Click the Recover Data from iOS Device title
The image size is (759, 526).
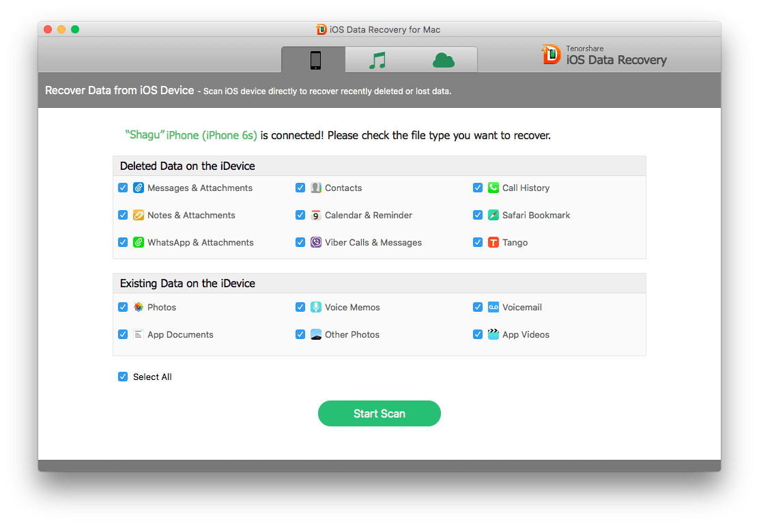tap(119, 91)
